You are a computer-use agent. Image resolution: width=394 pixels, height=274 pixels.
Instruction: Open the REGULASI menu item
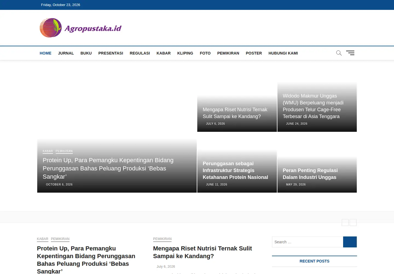click(x=140, y=53)
